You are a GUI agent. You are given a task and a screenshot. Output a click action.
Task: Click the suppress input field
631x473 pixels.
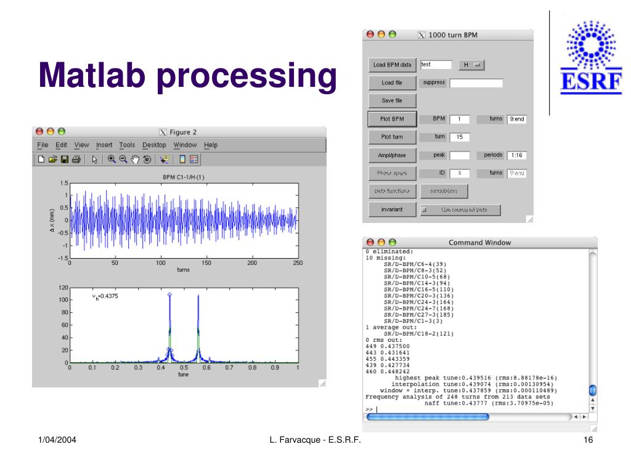(x=476, y=83)
